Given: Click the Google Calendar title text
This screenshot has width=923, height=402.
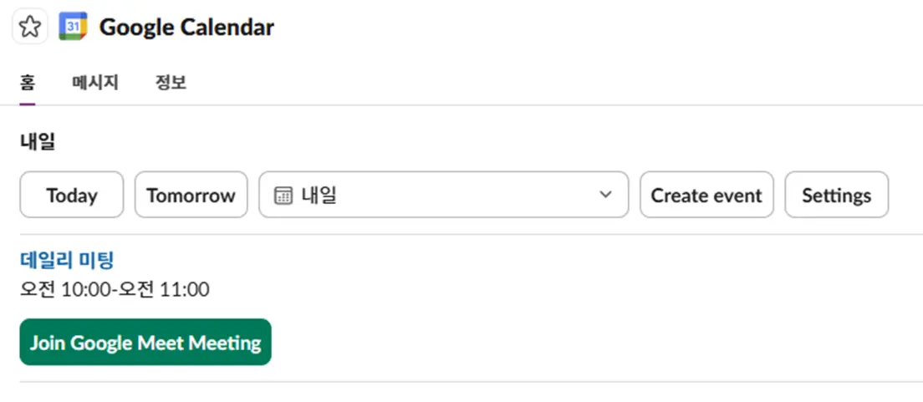Looking at the screenshot, I should coord(186,28).
